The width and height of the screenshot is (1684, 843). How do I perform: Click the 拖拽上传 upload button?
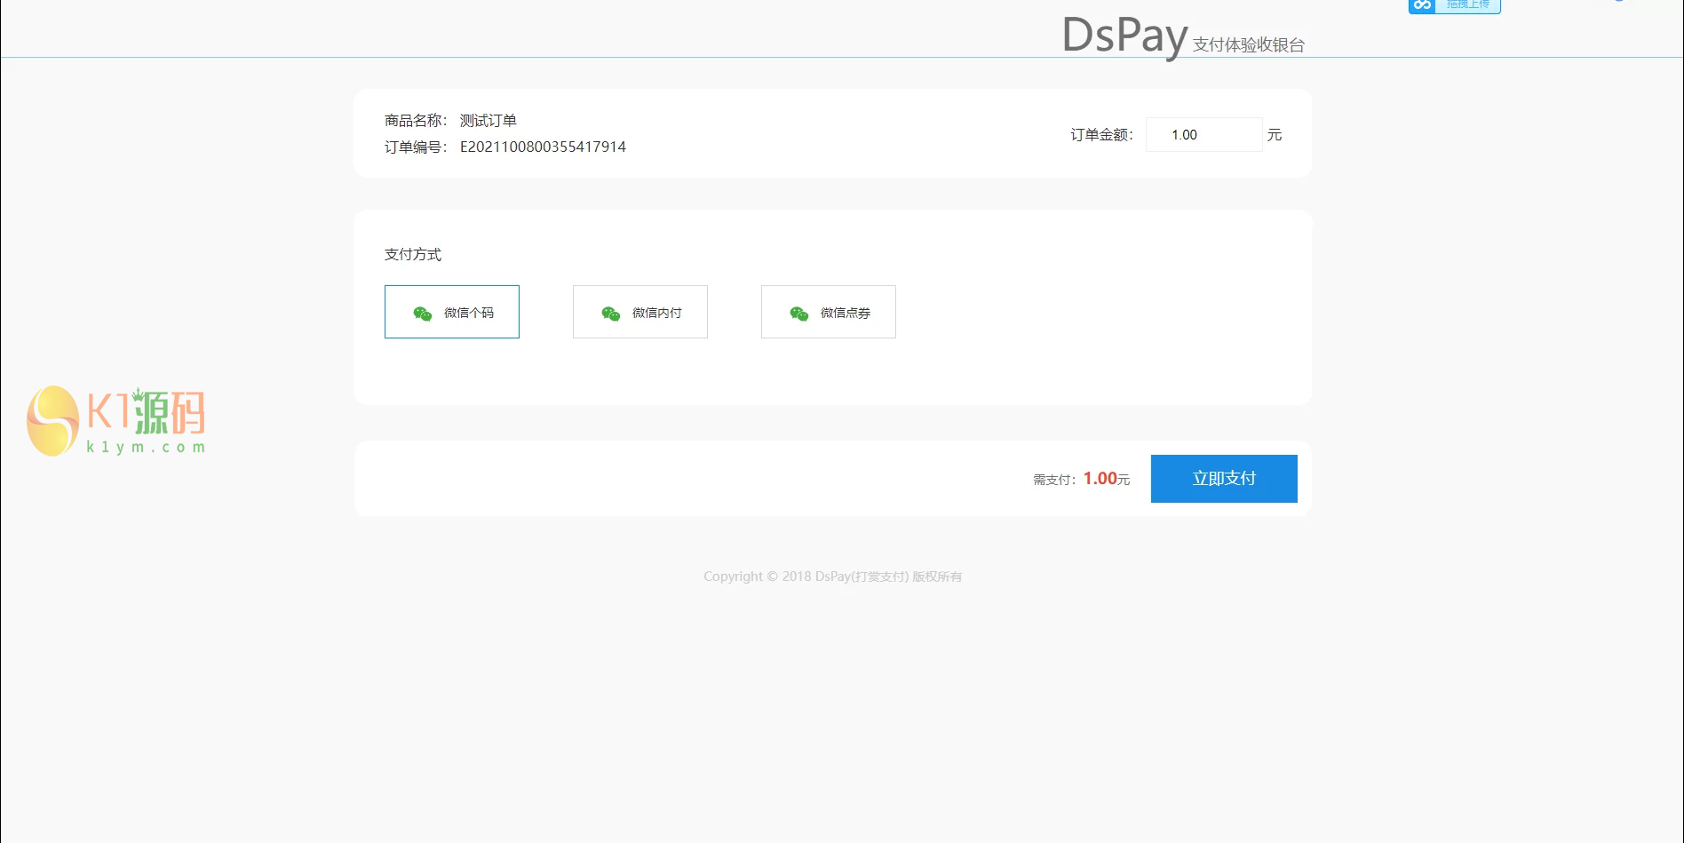1467,5
